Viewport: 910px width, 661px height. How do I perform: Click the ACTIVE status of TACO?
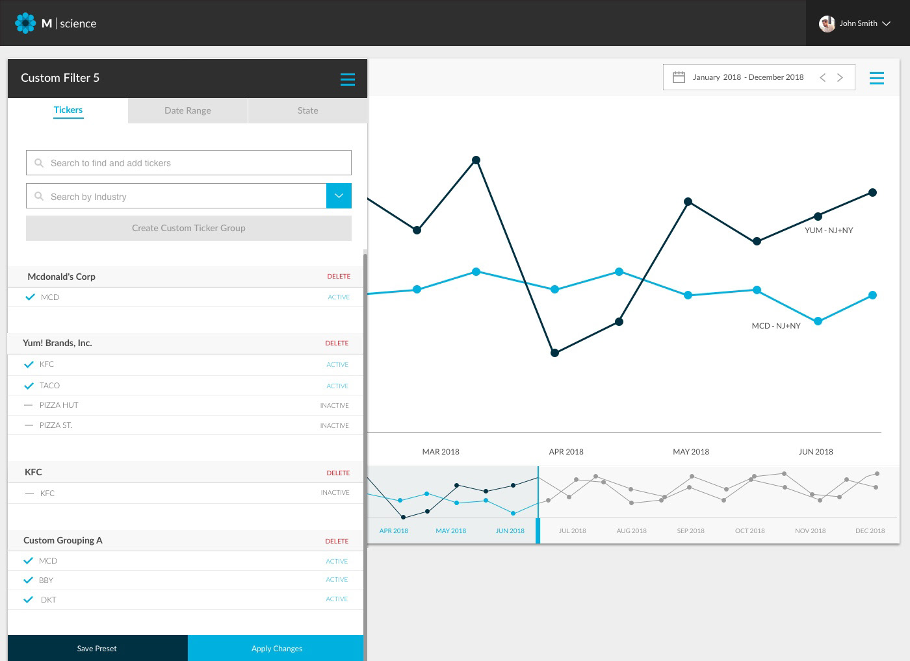(337, 386)
